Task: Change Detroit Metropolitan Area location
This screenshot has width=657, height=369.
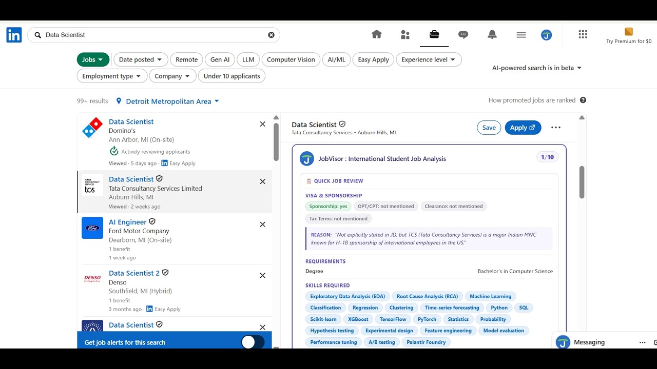Action: tap(172, 101)
